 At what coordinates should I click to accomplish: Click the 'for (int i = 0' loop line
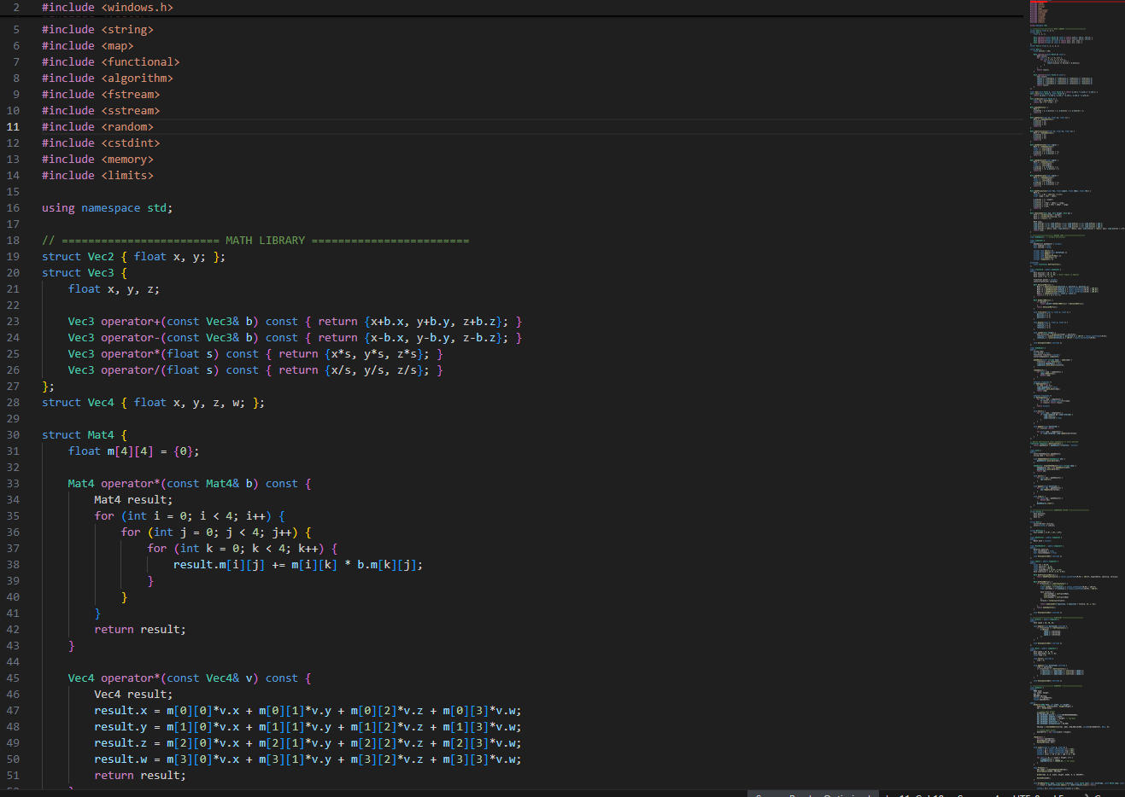pos(190,515)
